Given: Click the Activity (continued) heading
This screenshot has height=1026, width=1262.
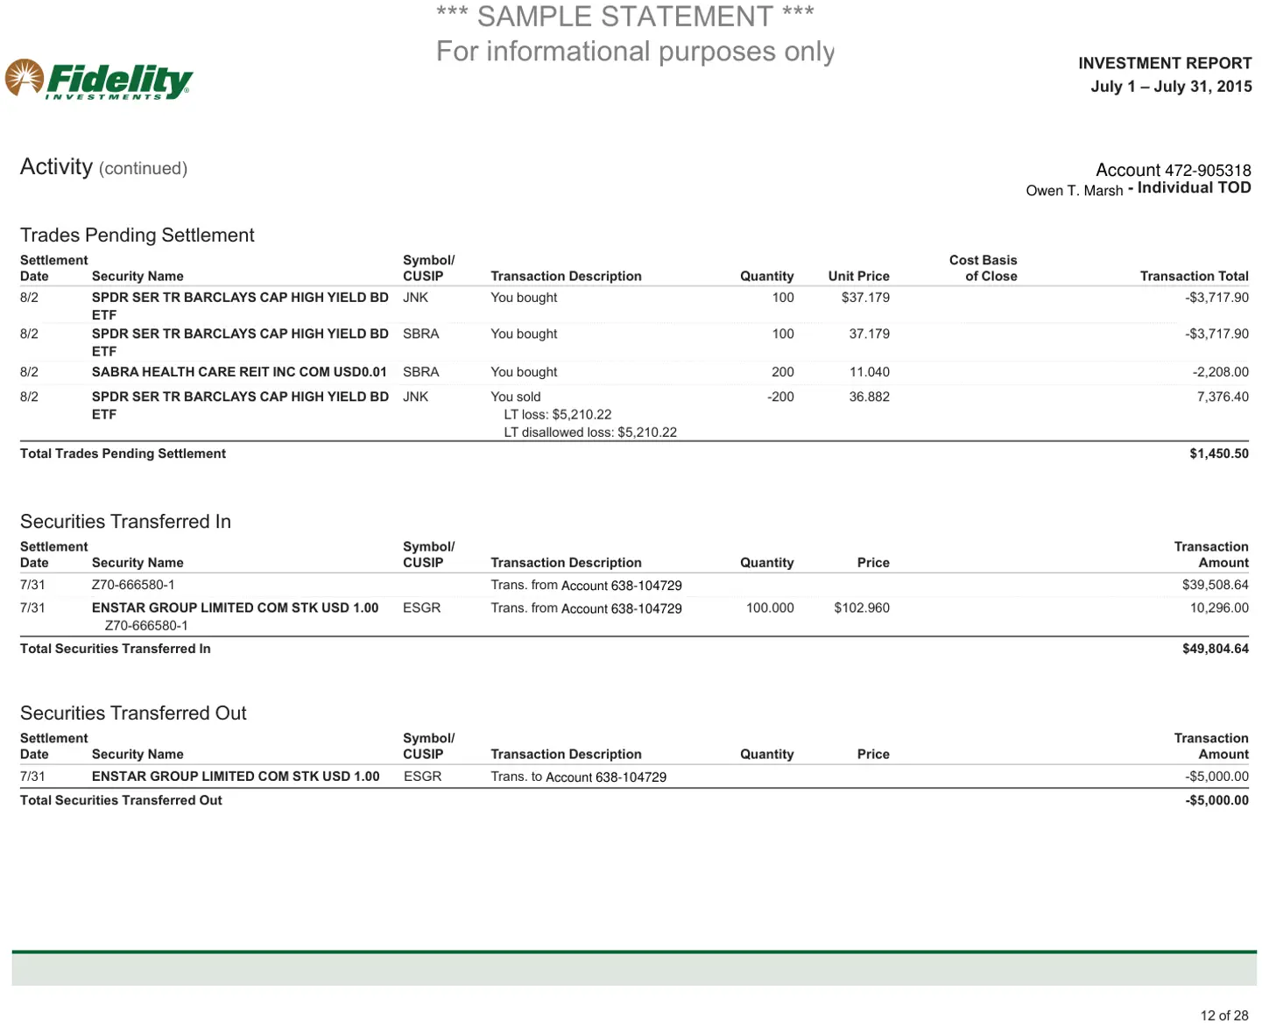Looking at the screenshot, I should tap(103, 166).
